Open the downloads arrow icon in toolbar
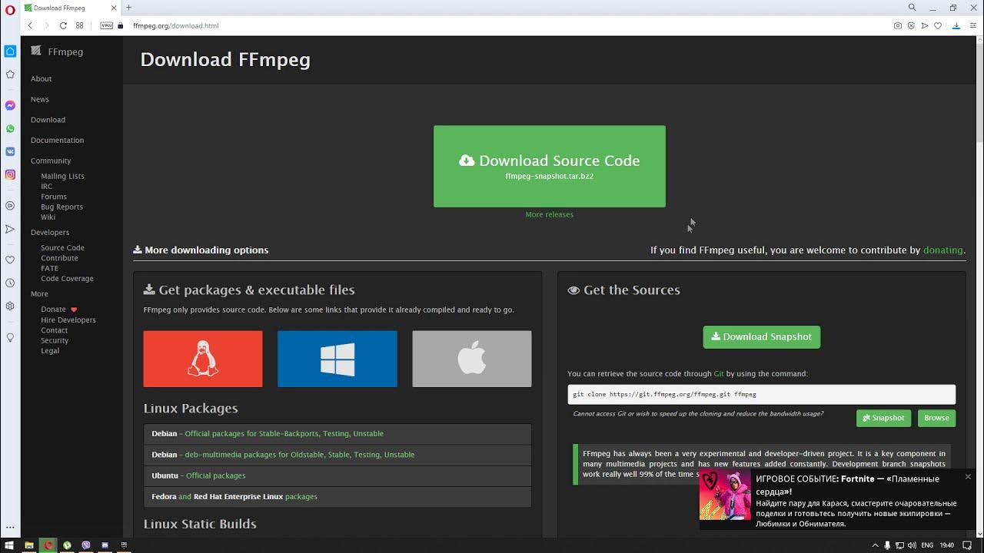 tap(956, 25)
